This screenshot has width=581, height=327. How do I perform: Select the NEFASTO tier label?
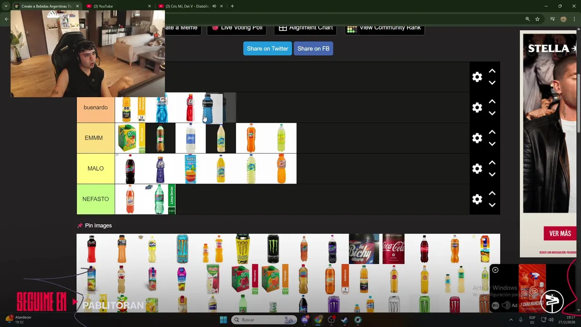point(95,199)
